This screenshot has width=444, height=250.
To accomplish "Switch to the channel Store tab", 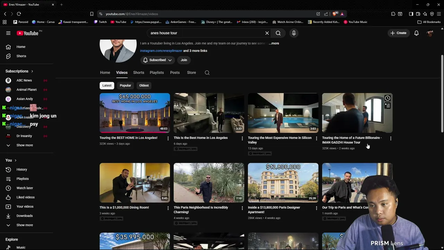I will (191, 73).
